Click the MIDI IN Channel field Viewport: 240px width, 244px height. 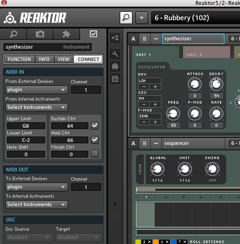[x=86, y=90]
